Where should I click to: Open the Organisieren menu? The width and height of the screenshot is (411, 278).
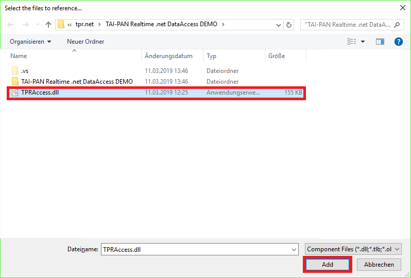click(x=31, y=42)
